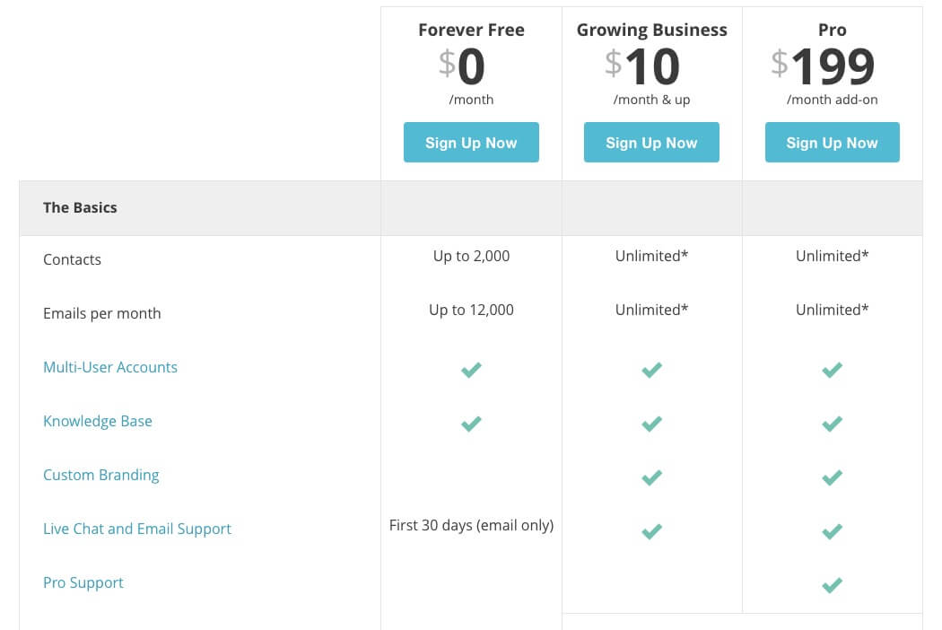Open Live Chat and Email Support link
The image size is (942, 630).
(137, 529)
